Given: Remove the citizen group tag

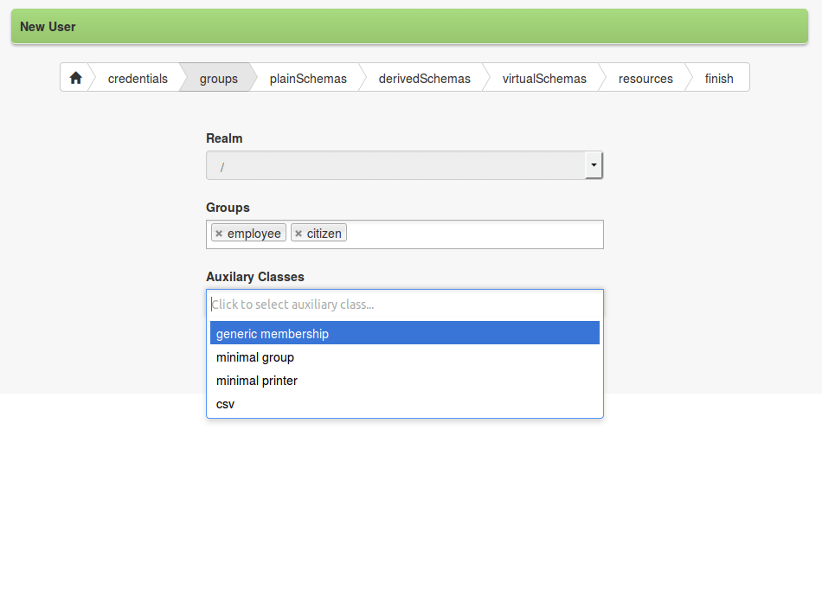Looking at the screenshot, I should coord(299,234).
